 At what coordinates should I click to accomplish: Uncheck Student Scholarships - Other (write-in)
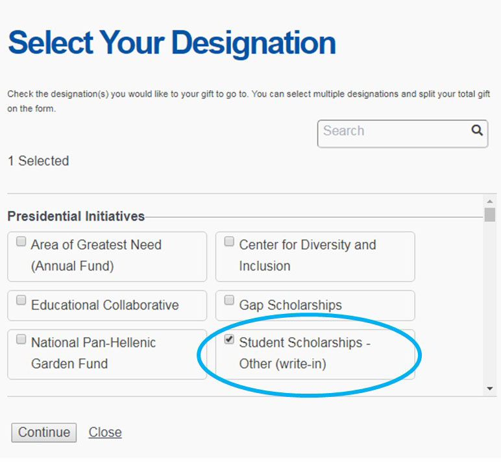click(x=229, y=339)
